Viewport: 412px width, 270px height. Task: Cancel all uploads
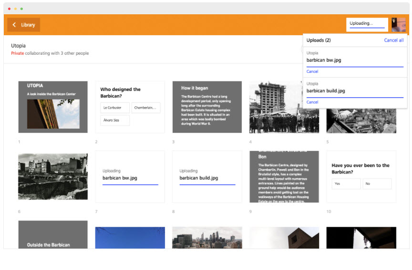point(393,40)
